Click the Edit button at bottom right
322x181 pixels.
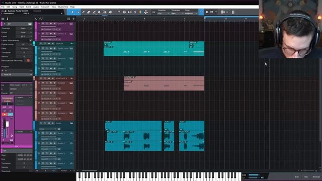[297, 177]
